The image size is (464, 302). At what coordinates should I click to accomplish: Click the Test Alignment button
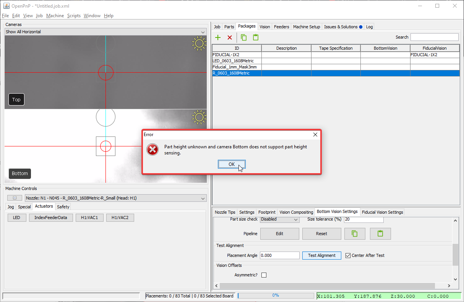coord(321,255)
